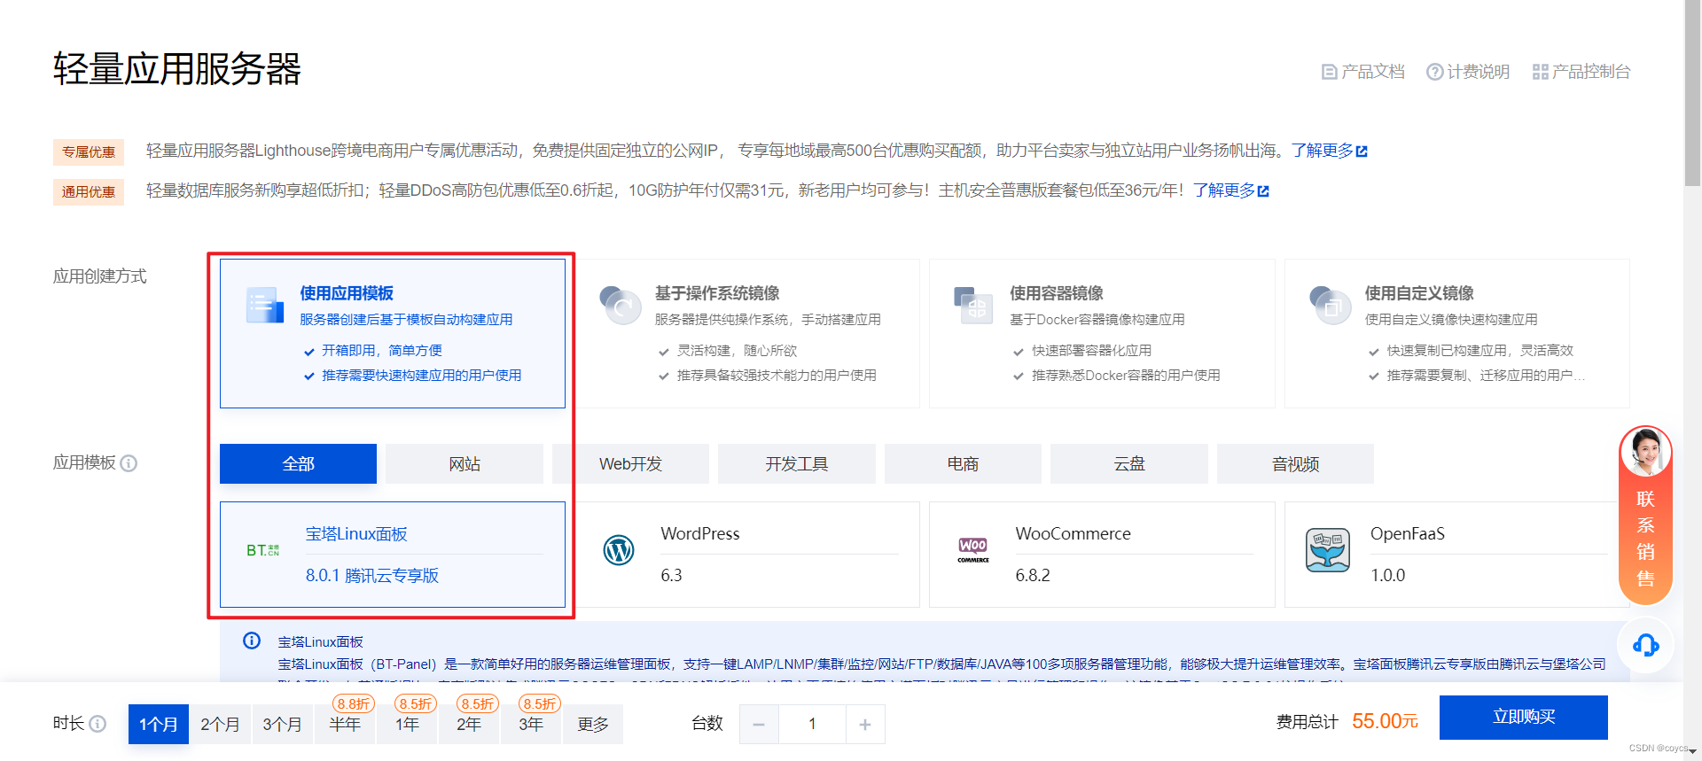
Task: Select the 使用自定义镜像 creation method card
Action: 1457,333
